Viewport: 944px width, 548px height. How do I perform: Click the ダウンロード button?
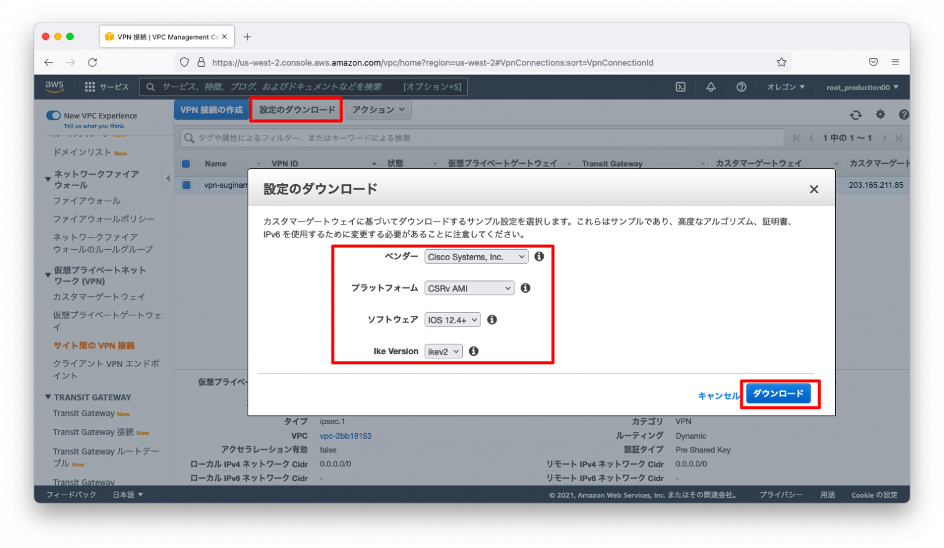[x=779, y=393]
